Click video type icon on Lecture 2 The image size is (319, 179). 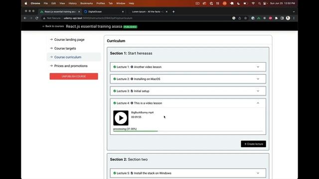(x=132, y=79)
